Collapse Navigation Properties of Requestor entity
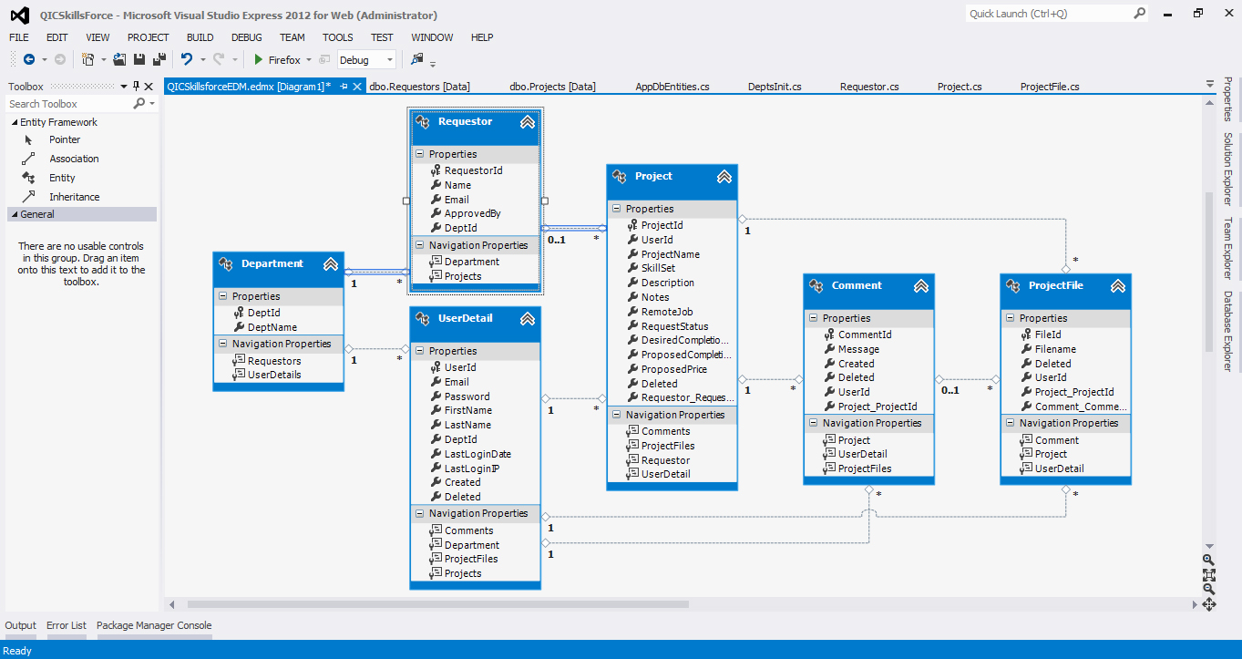 click(x=420, y=245)
